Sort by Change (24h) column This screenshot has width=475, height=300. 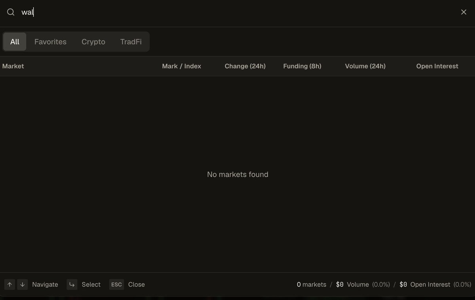(x=245, y=66)
